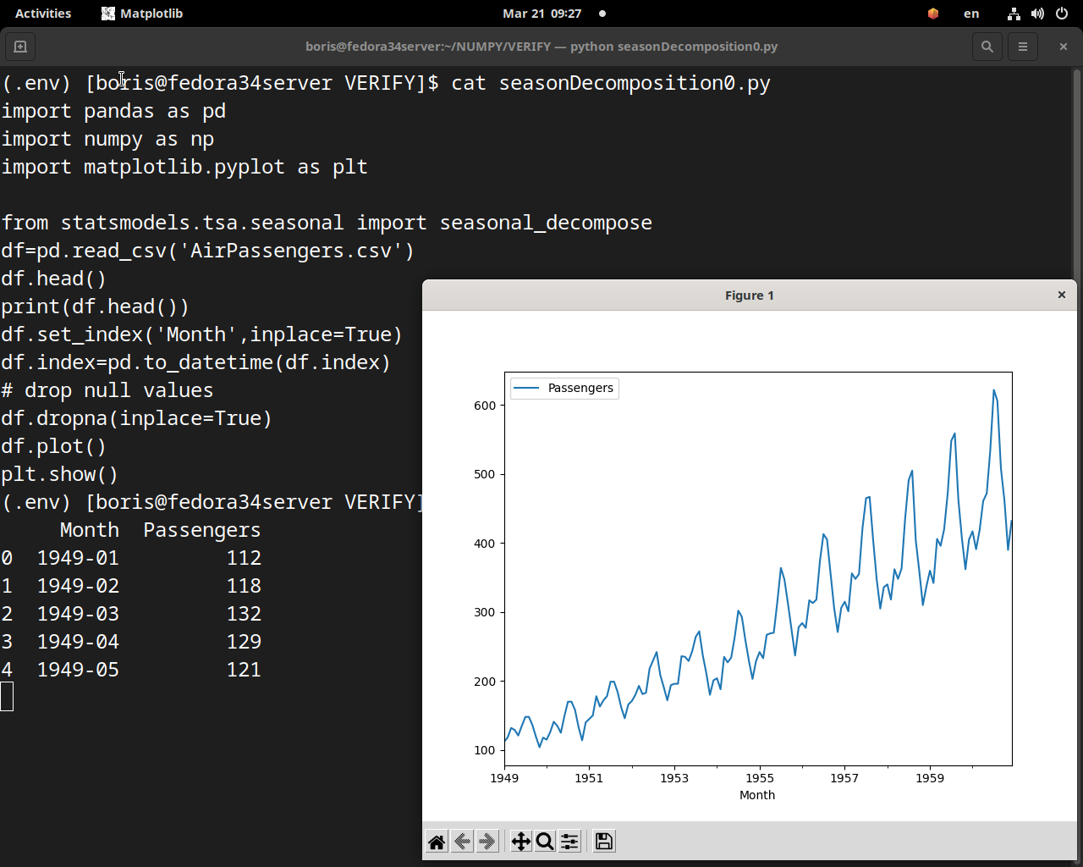
Task: Click the 'import numpy as np' line
Action: (x=107, y=139)
